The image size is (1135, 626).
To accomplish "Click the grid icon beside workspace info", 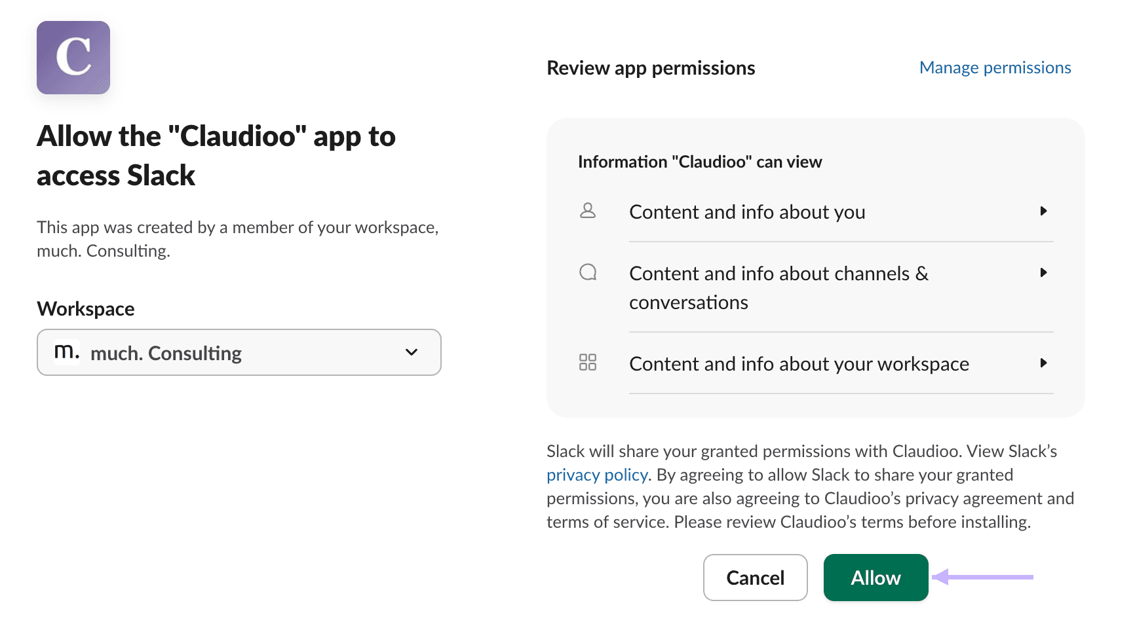I will [x=588, y=362].
